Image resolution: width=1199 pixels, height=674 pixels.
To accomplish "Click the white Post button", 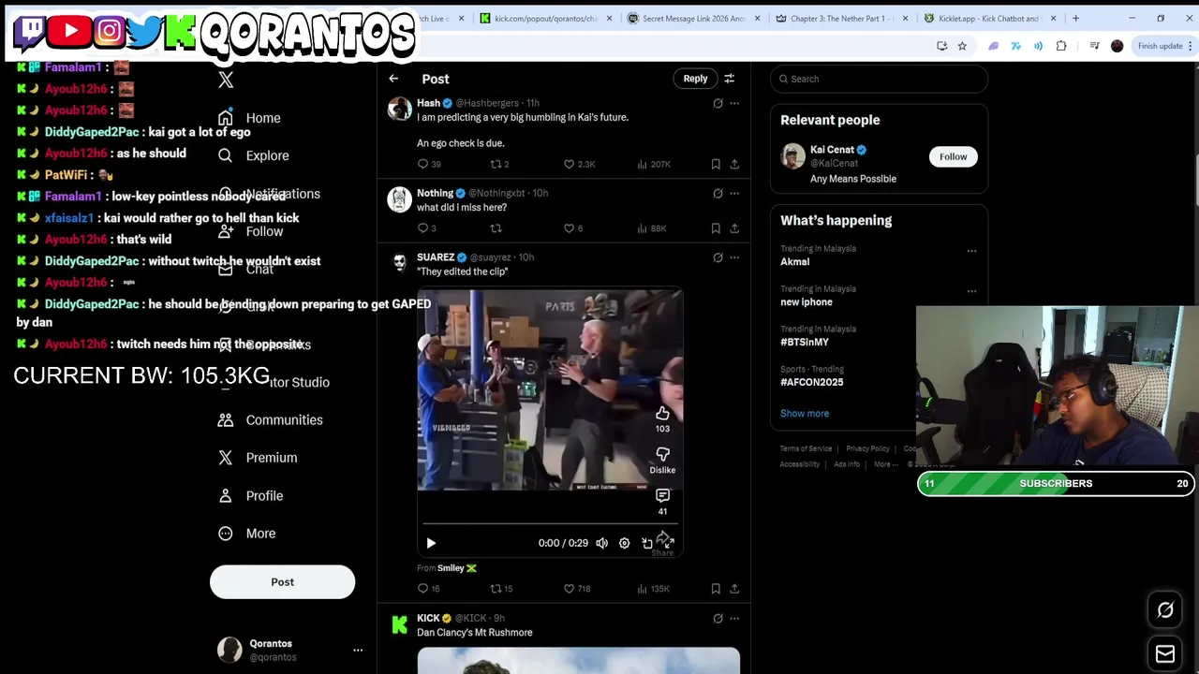I will 282,582.
